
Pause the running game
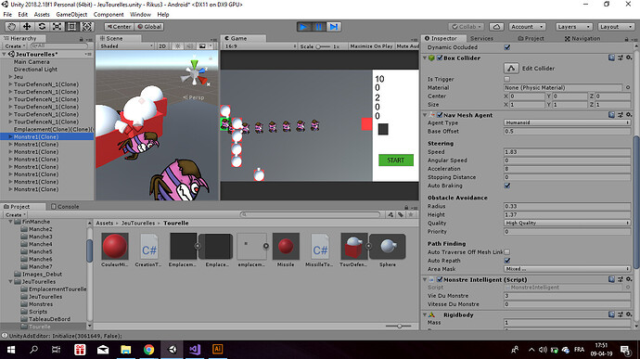[318, 27]
